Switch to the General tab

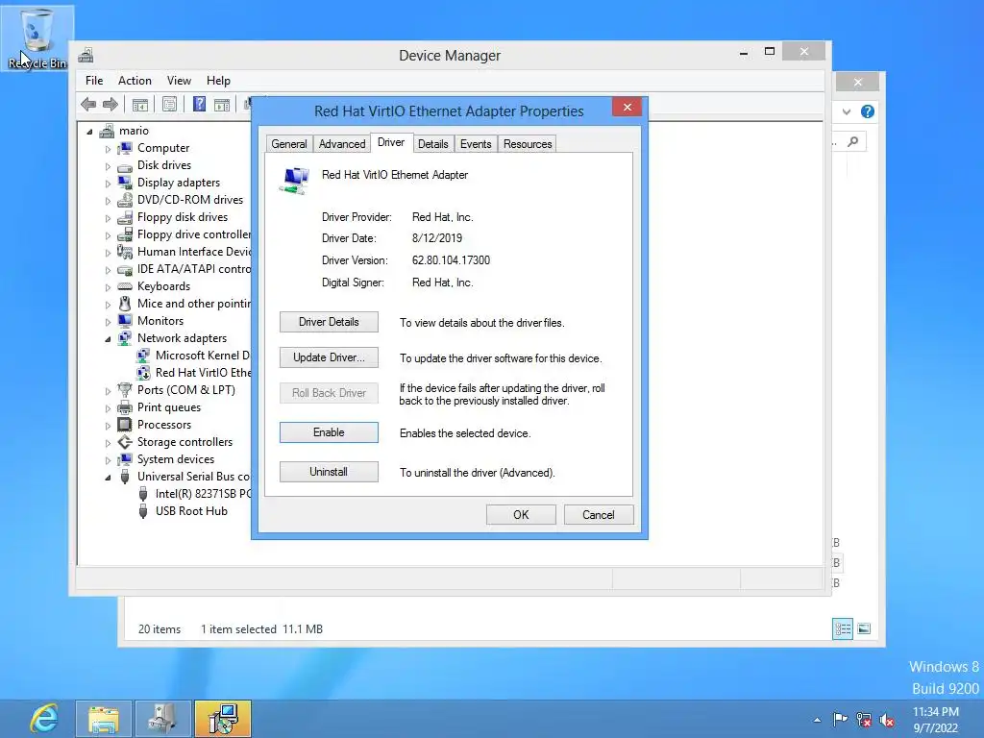[289, 144]
